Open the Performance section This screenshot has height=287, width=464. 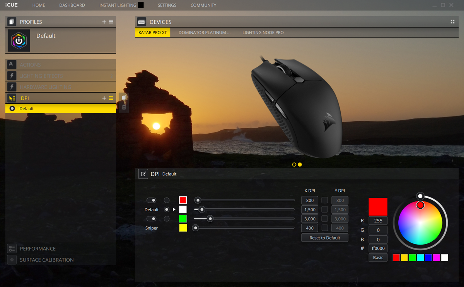(61, 248)
